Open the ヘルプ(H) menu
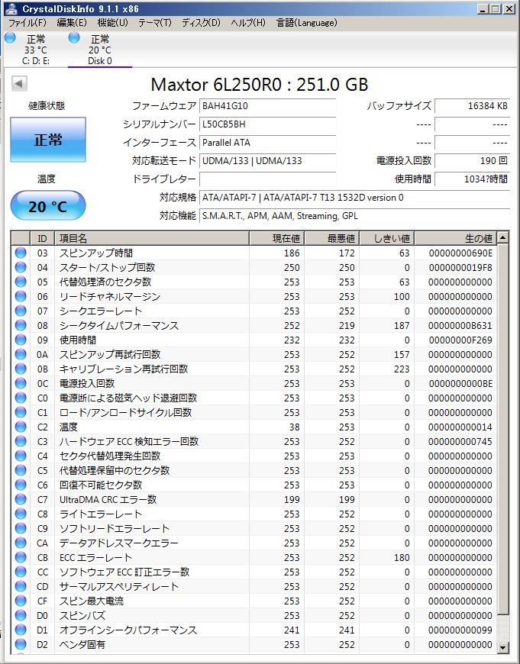Image resolution: width=520 pixels, height=664 pixels. pyautogui.click(x=248, y=23)
